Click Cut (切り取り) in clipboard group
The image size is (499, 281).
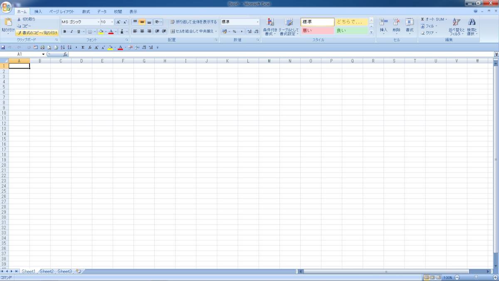coord(26,20)
